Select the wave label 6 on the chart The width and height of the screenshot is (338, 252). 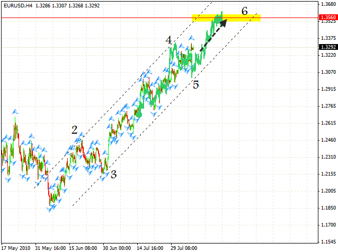pos(244,11)
